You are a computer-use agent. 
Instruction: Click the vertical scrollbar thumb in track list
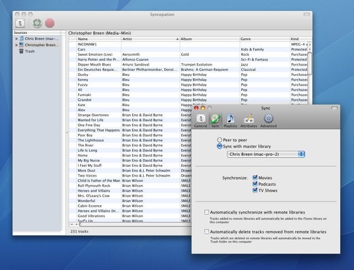pyautogui.click(x=310, y=64)
